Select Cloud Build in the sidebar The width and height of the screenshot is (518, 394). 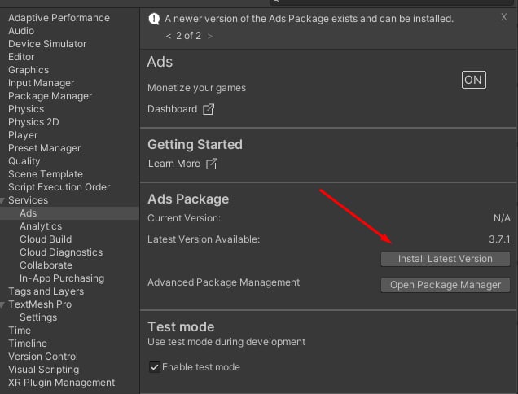pos(46,239)
